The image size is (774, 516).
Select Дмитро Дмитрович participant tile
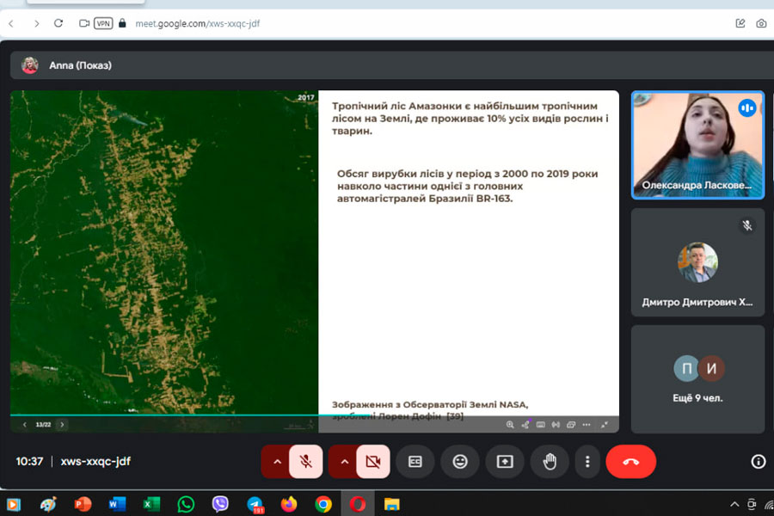[697, 262]
